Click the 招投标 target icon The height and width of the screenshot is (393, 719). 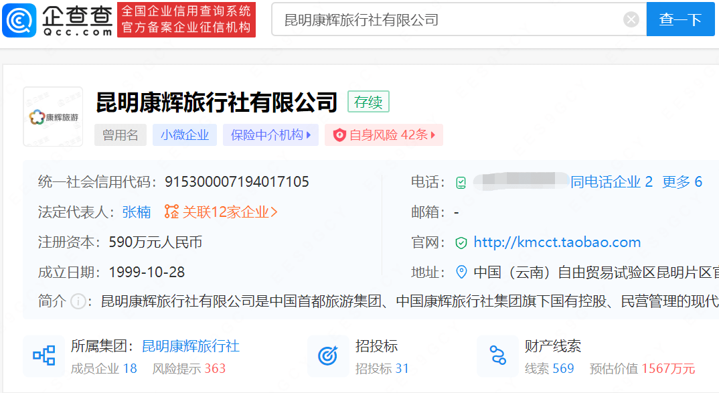pyautogui.click(x=328, y=356)
